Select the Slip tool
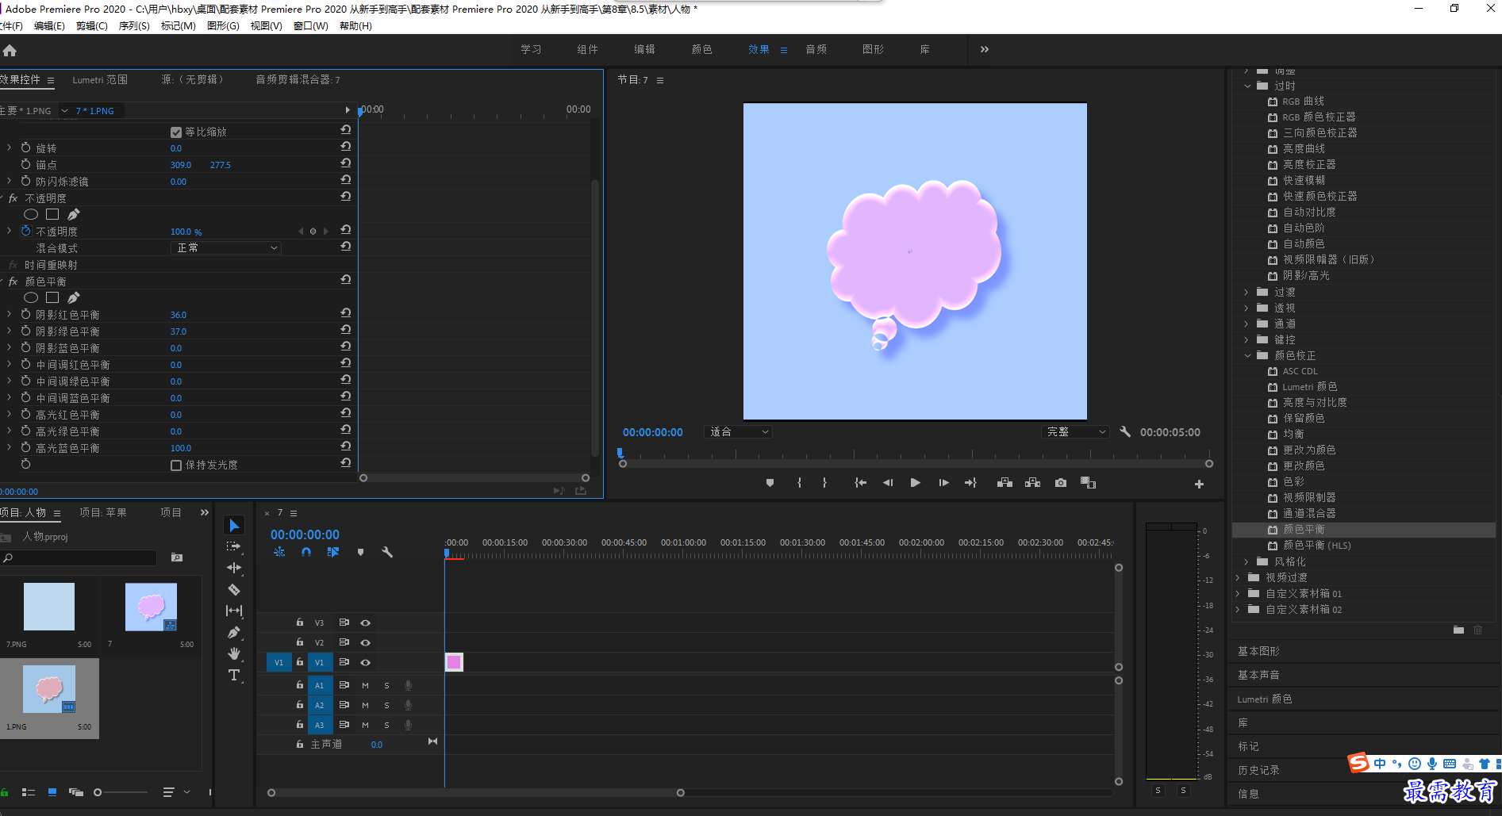This screenshot has height=816, width=1502. coord(234,611)
